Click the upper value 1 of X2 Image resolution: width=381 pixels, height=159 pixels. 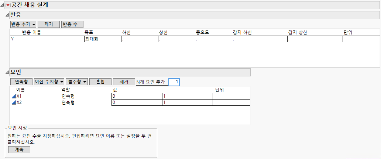coord(188,102)
